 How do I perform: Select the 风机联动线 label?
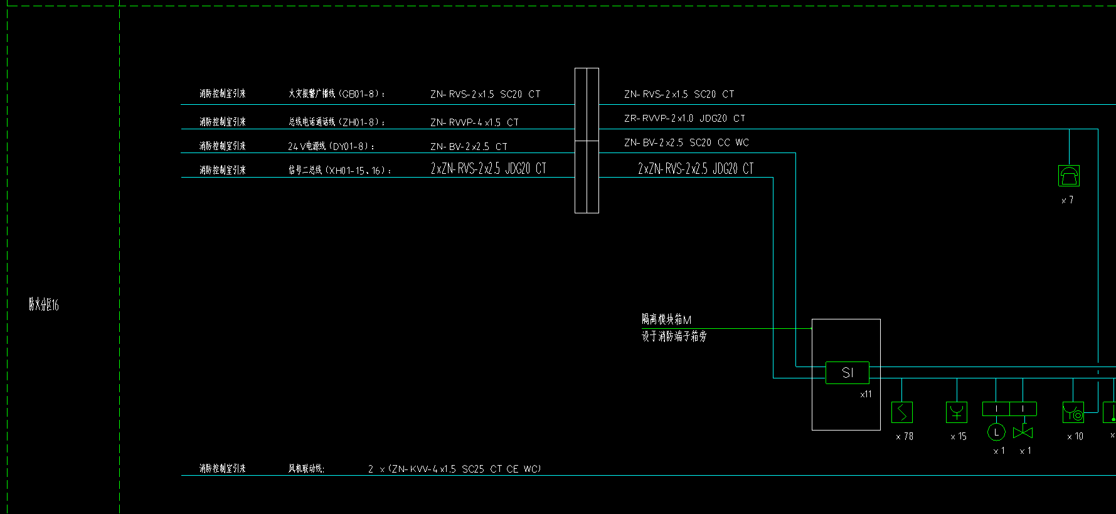tap(306, 469)
